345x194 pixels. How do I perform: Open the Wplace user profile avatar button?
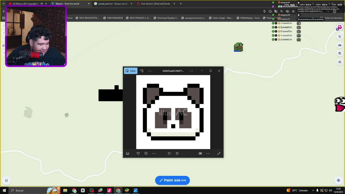340,27
